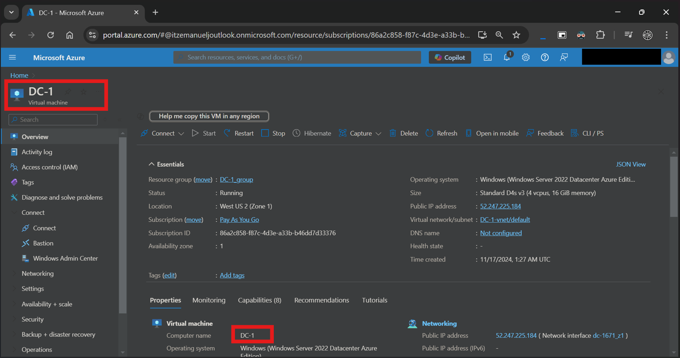Viewport: 680px width, 358px height.
Task: Click Refresh in the VM toolbar
Action: coord(442,133)
